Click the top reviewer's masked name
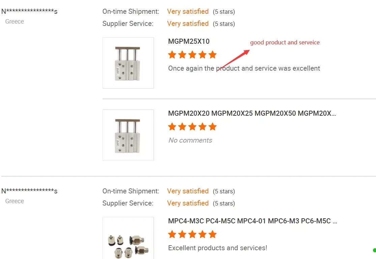This screenshot has height=259, width=376. point(29,11)
